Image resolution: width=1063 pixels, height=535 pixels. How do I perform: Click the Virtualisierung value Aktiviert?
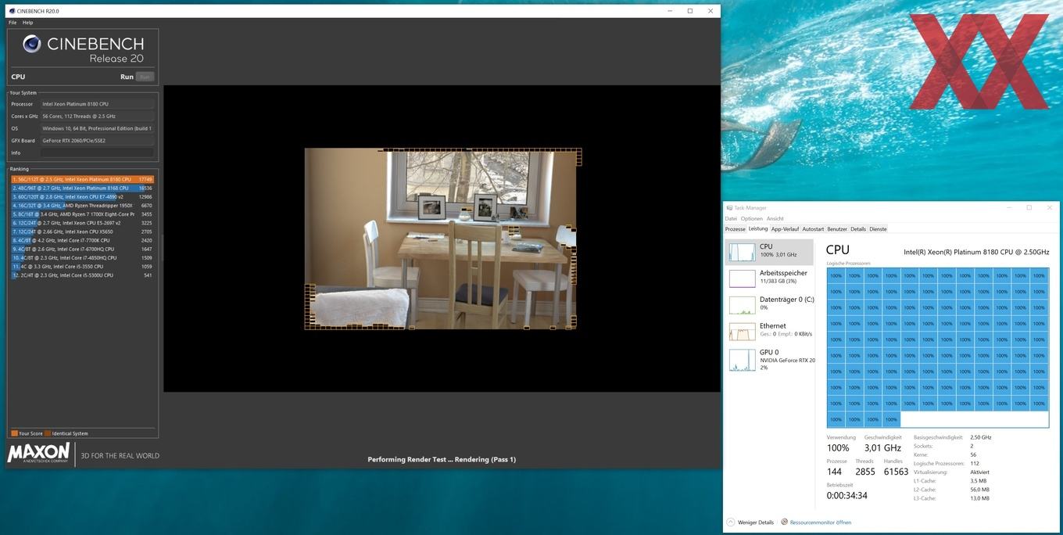[x=979, y=472]
